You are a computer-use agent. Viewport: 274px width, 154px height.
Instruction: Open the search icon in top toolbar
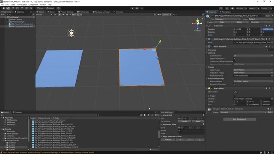click(x=221, y=8)
